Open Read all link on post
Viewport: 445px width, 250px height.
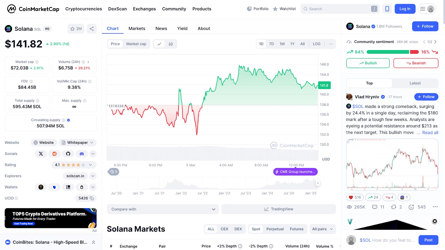coord(430,133)
